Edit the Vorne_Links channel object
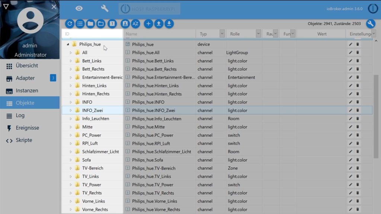The width and height of the screenshot is (381, 214). 350,201
